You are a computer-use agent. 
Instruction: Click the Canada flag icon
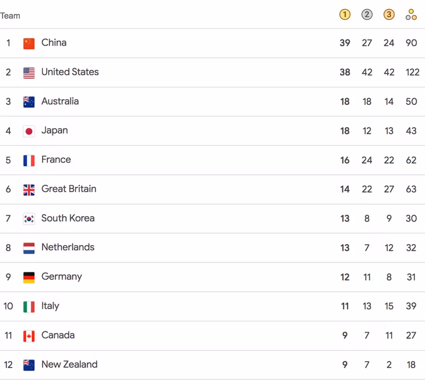coord(29,335)
